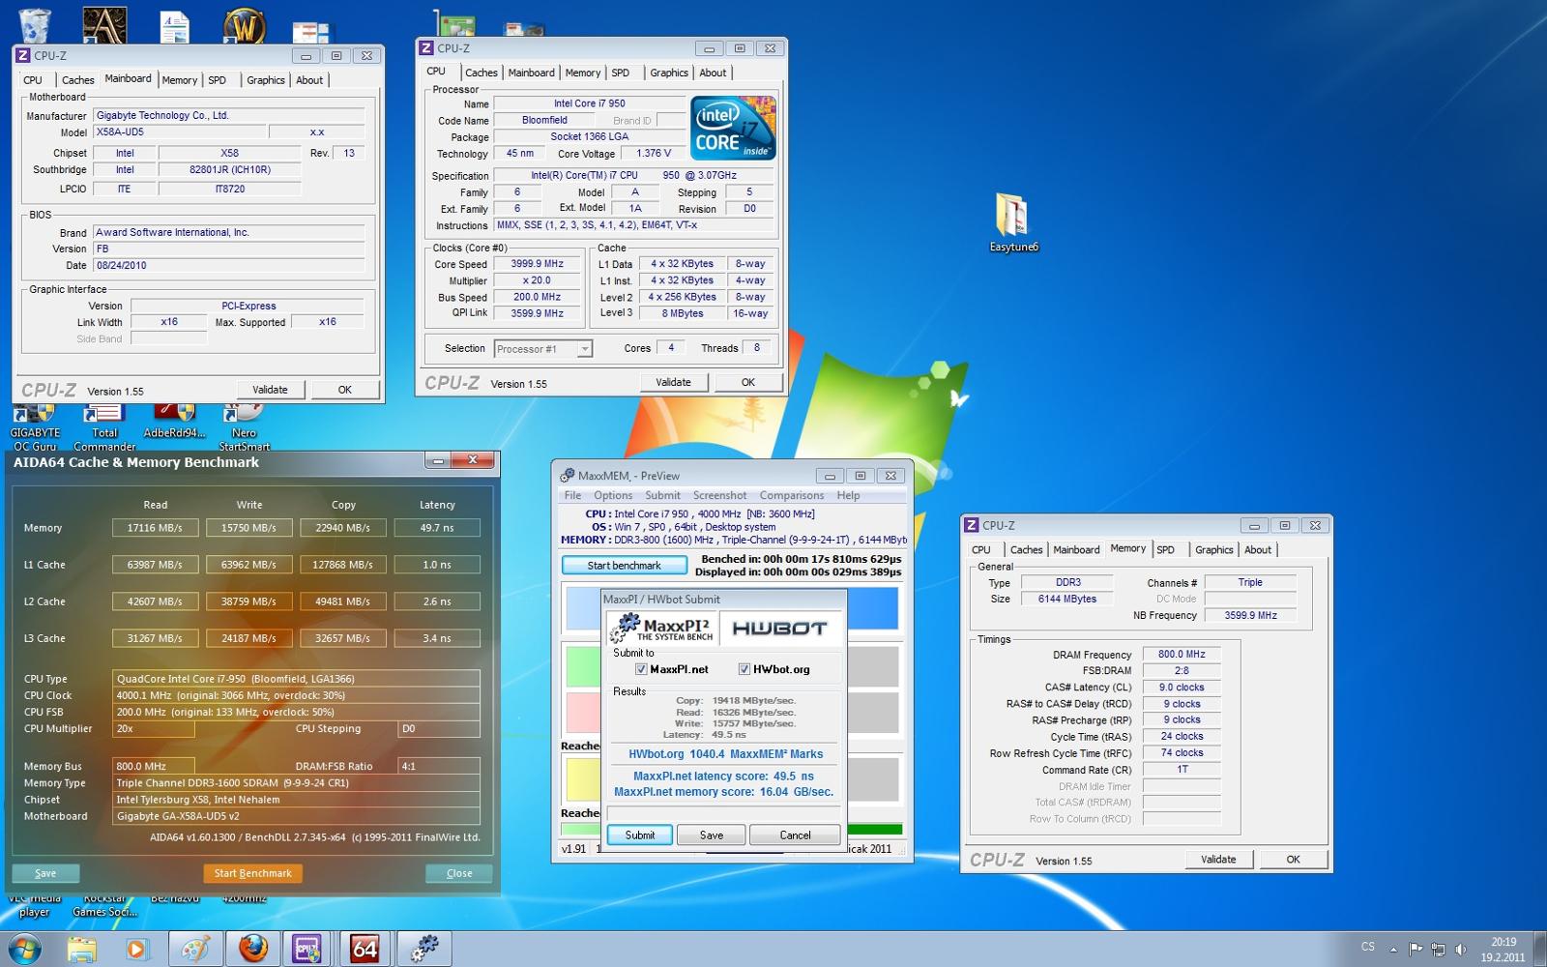Open Windows Explorer from the taskbar
Image resolution: width=1547 pixels, height=967 pixels.
pyautogui.click(x=82, y=949)
